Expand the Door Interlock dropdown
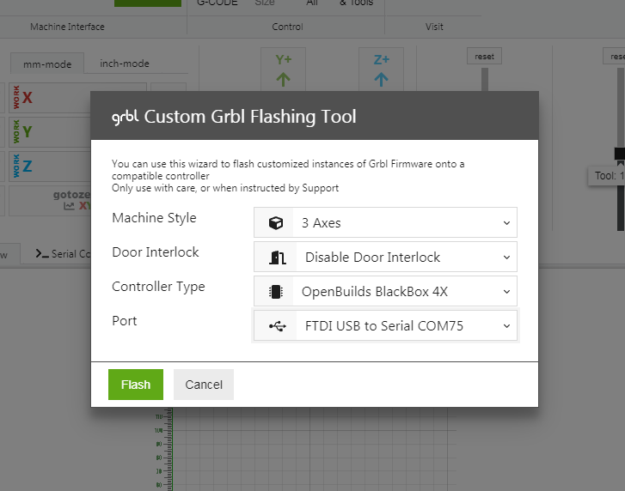625x491 pixels. (x=386, y=257)
